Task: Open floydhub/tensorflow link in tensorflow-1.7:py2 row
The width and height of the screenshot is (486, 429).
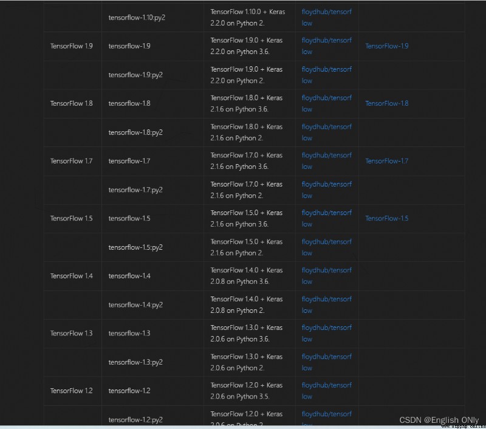Action: click(327, 190)
